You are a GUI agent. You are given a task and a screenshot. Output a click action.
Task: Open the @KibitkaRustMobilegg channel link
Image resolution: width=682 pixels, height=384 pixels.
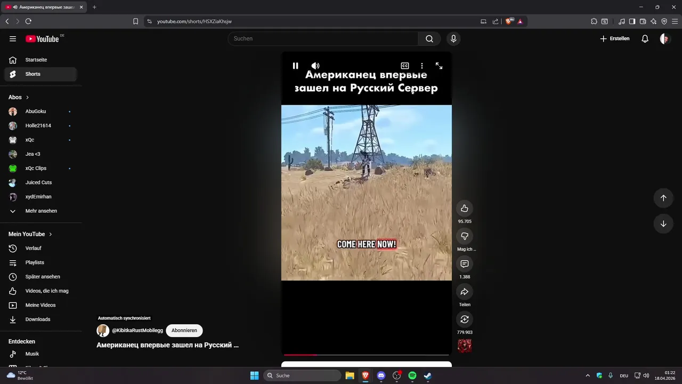tap(137, 331)
